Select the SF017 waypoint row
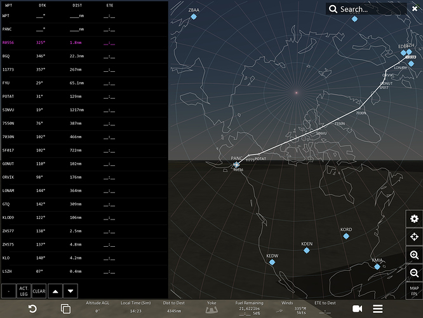This screenshot has height=318, width=423. [x=84, y=150]
